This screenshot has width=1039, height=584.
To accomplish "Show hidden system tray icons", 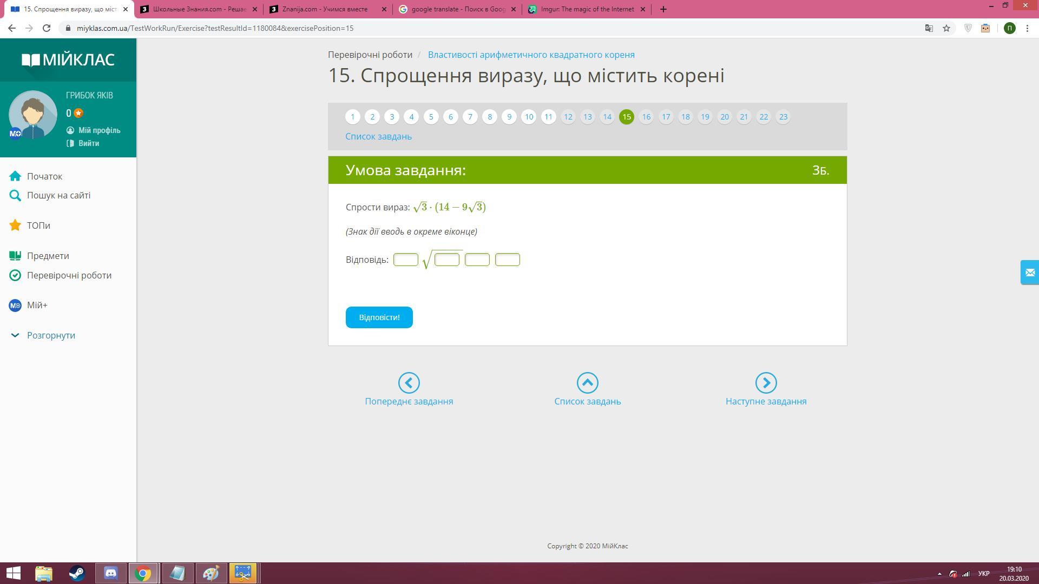I will coord(939,574).
